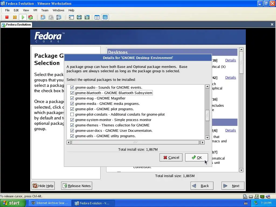The height and width of the screenshot is (207, 276).
Task: Open the View menu
Action: [26, 10]
